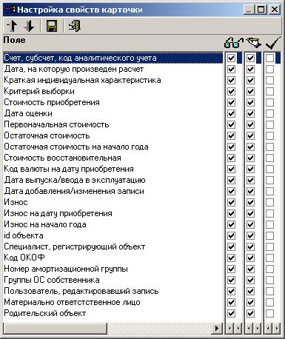Toggle edit checkbox for Код ОКОФ row
Viewport: 285px width, 339px height.
[x=250, y=258]
